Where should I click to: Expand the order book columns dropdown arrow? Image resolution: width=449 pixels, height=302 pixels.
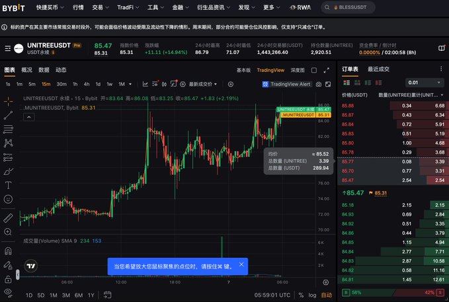click(x=442, y=95)
